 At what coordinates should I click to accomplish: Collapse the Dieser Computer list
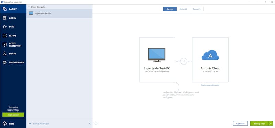(x=29, y=7)
